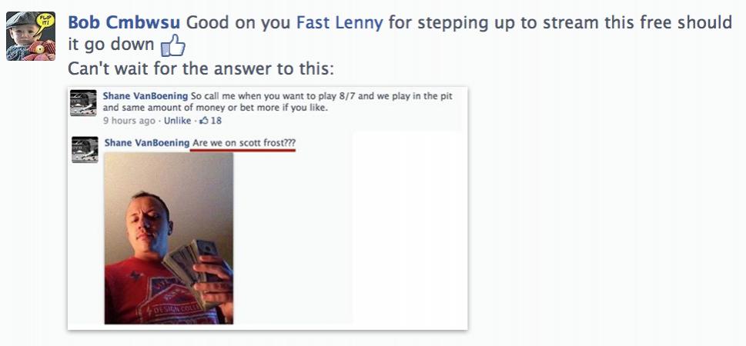
Task: Click Shane VanBoening's avatar on second embedded comment
Action: click(84, 149)
